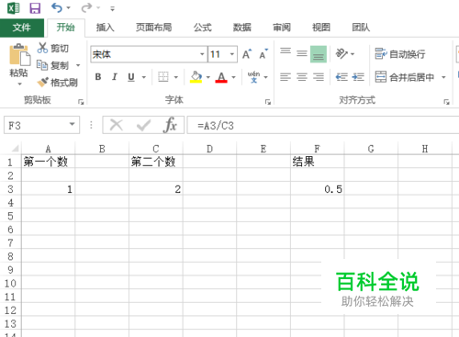This screenshot has height=337, width=459.
Task: Open Alignment (对齐方式) dialog launcher
Action: pos(446,102)
